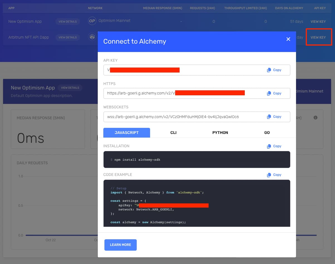Open VIEW KEY for New Optimism App
This screenshot has width=335, height=264.
pos(318,21)
